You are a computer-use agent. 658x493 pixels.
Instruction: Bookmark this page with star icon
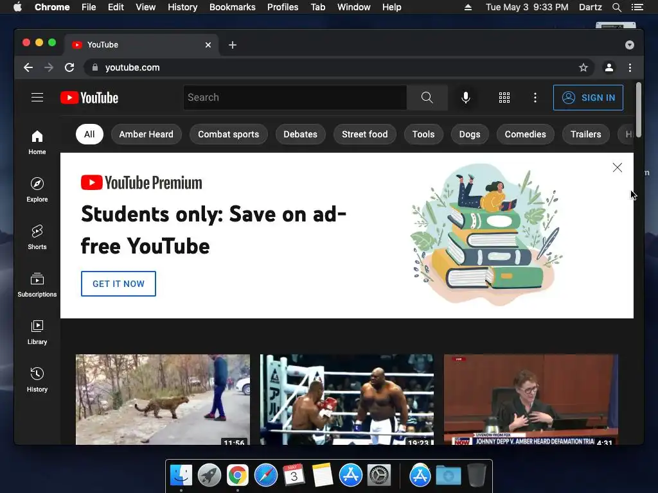(583, 67)
